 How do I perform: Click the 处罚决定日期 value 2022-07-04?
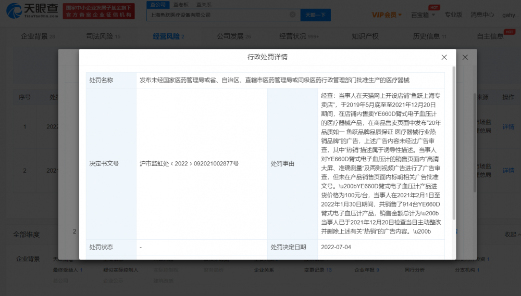pos(336,247)
